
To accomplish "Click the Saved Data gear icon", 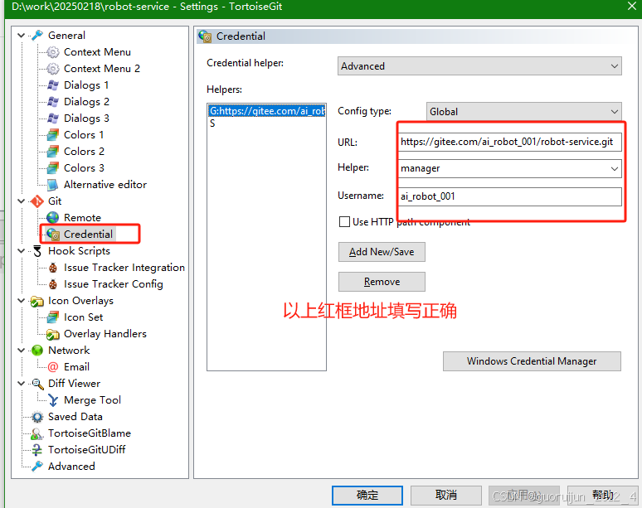I will 37,416.
